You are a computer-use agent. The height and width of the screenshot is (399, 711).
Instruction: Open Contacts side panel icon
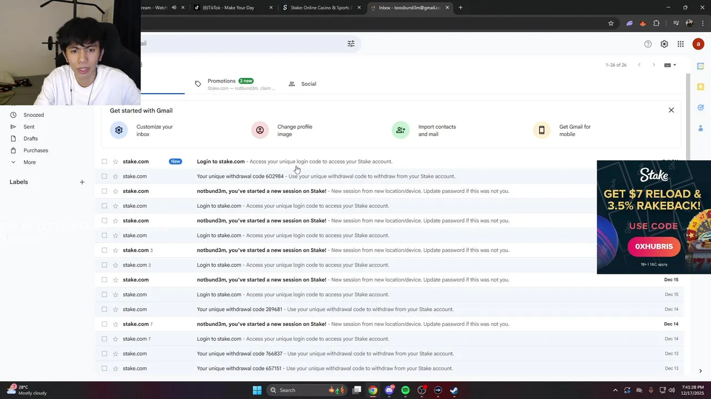click(x=700, y=128)
